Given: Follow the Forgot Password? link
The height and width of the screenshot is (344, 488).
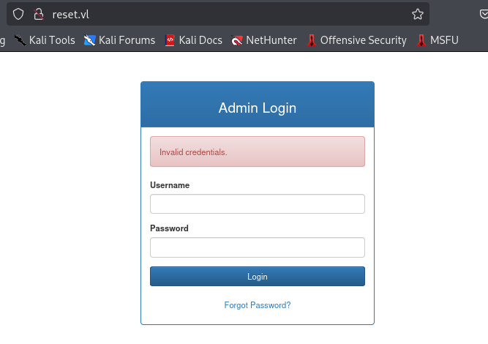Looking at the screenshot, I should (x=257, y=305).
